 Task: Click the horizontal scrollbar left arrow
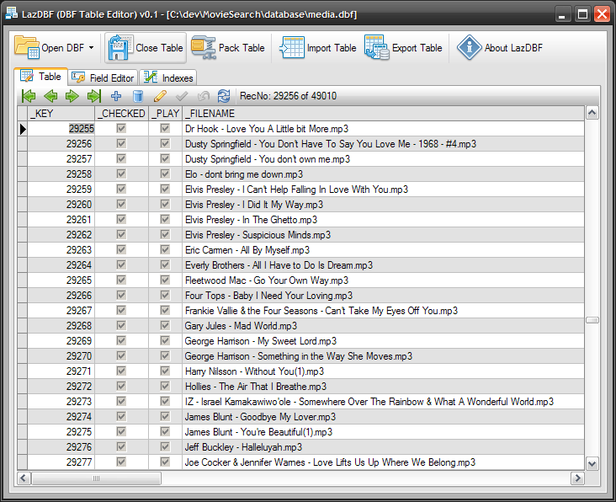[x=24, y=478]
